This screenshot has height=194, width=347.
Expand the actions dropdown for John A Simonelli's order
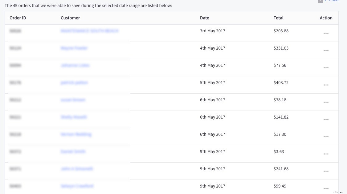[x=326, y=171]
